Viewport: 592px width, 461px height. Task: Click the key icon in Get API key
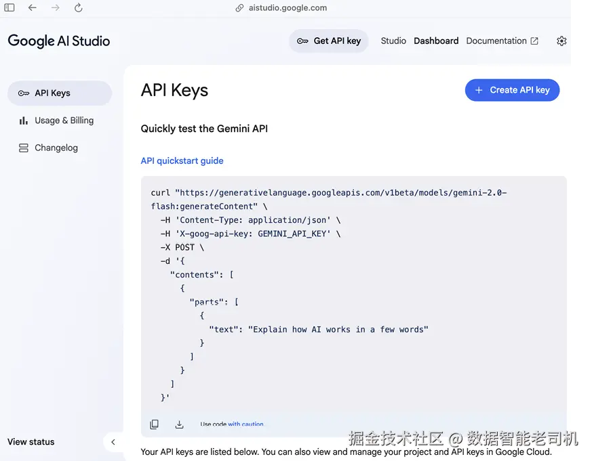tap(302, 41)
